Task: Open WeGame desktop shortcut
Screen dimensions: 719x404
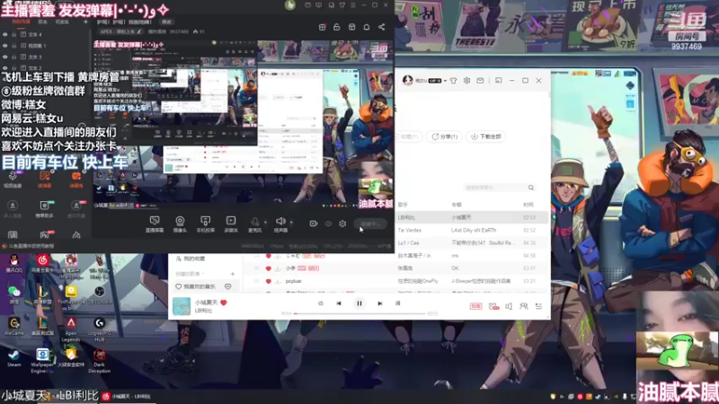Action: [13, 327]
